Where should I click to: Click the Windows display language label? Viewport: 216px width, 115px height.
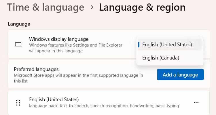click(59, 39)
